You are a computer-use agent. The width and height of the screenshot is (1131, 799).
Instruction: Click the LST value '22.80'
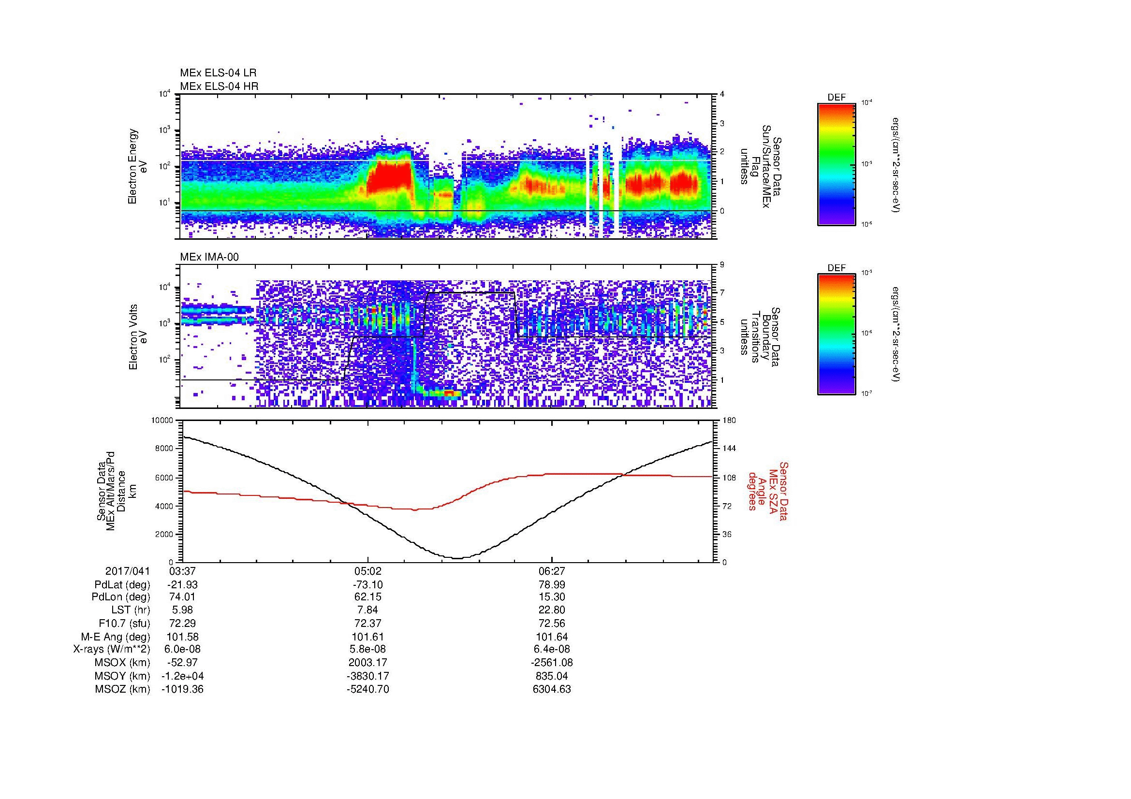tap(552, 610)
